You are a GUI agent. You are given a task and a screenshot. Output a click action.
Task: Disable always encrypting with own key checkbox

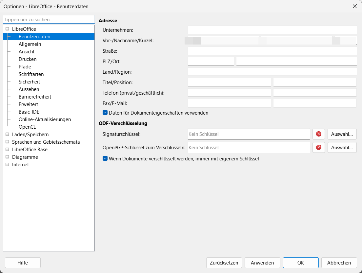click(105, 158)
